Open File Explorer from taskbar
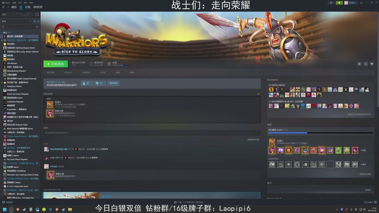The height and width of the screenshot is (213, 379). point(70,210)
